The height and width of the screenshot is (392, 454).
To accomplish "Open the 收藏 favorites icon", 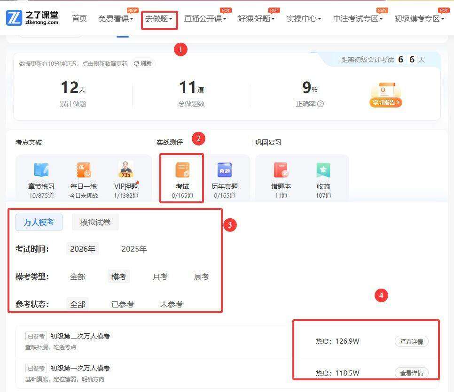I will point(323,170).
